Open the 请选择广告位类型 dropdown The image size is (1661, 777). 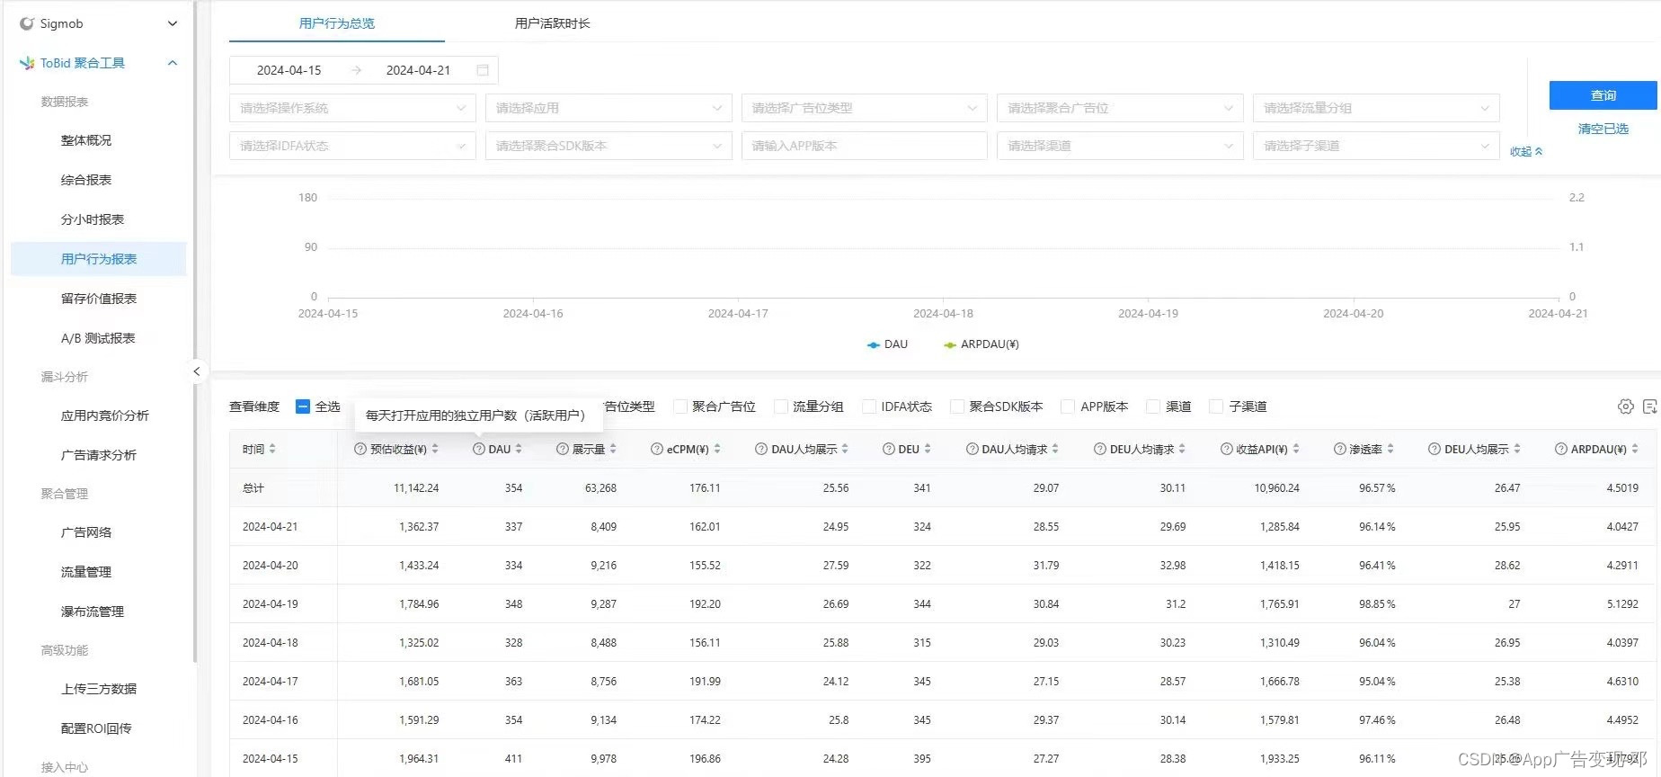point(864,108)
